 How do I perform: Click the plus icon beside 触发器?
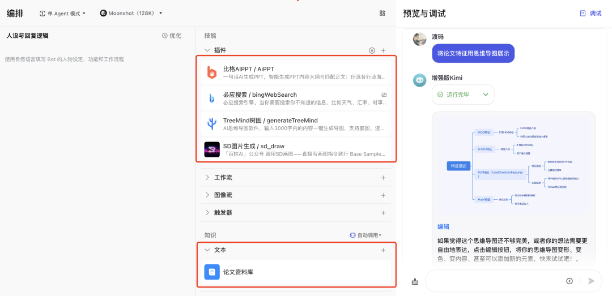coord(383,212)
